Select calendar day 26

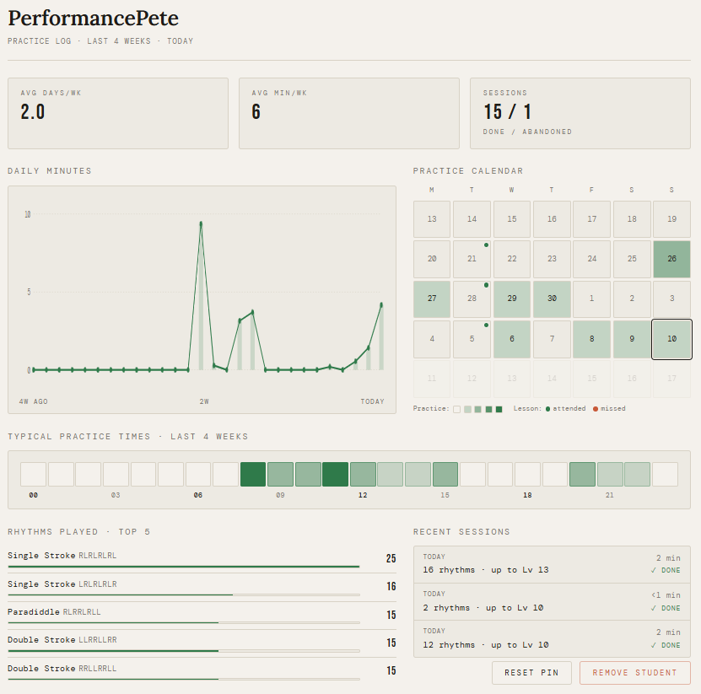coord(671,259)
